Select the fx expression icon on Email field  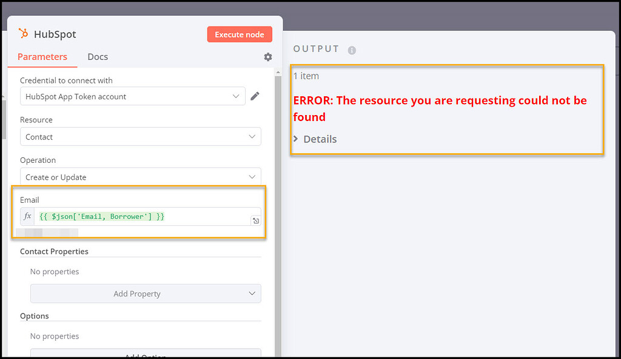(x=27, y=215)
